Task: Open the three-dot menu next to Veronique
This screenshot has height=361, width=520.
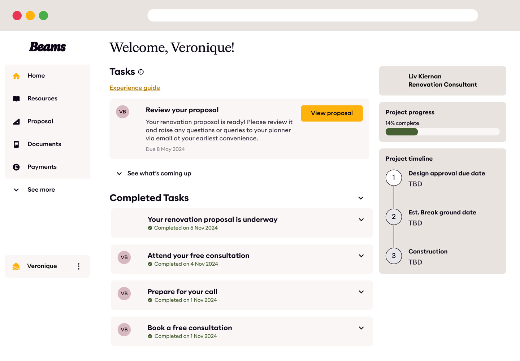Action: tap(78, 266)
